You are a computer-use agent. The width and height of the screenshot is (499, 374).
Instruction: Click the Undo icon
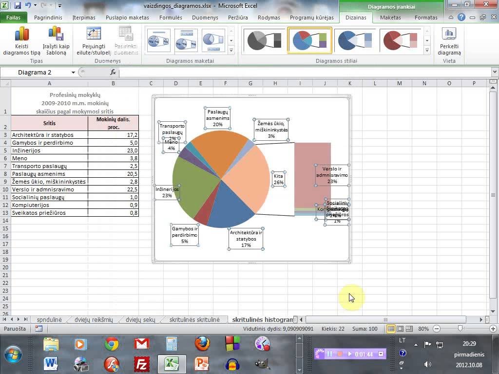(x=28, y=5)
